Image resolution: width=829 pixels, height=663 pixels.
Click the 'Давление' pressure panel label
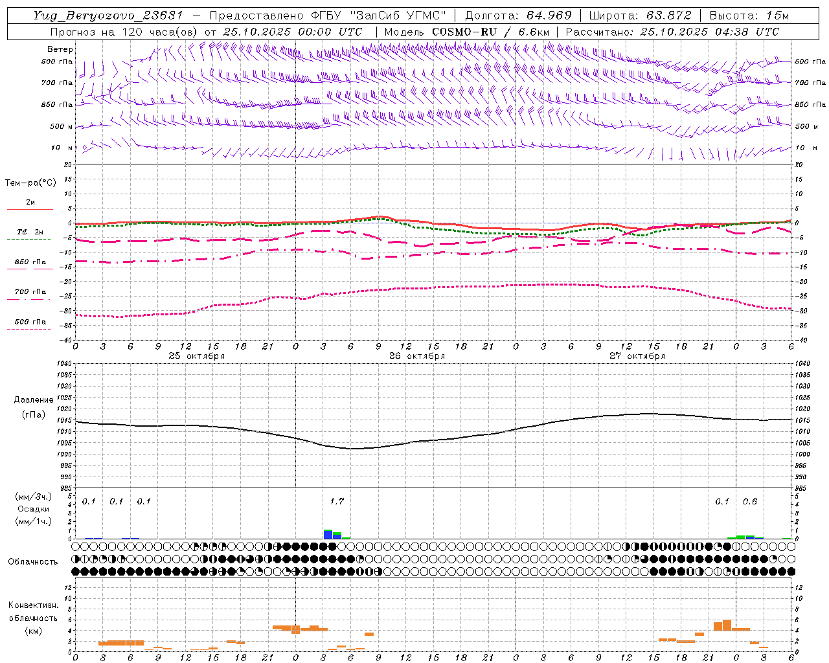tap(34, 400)
